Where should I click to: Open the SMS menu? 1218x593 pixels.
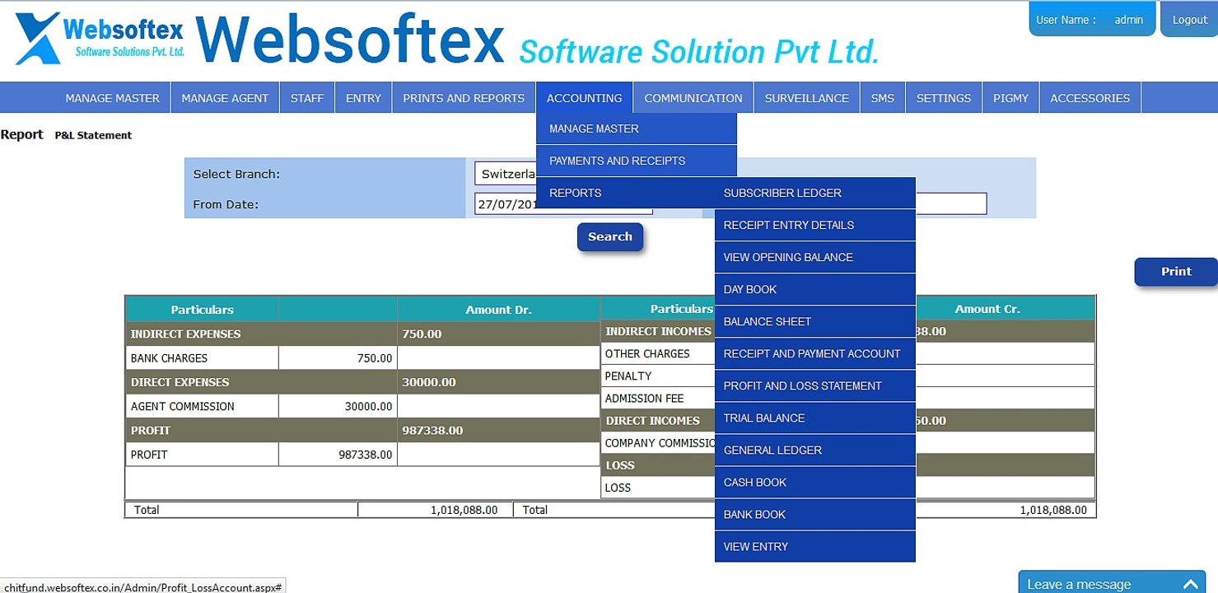(x=883, y=98)
